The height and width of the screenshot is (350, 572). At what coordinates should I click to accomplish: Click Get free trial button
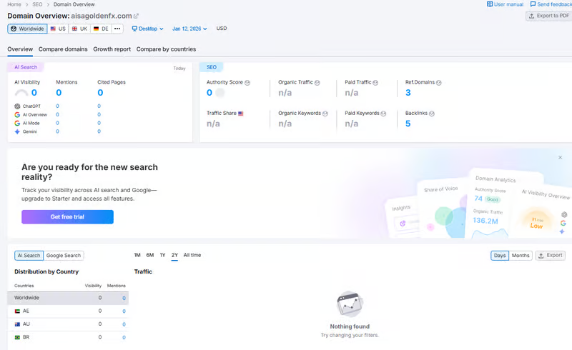click(67, 216)
